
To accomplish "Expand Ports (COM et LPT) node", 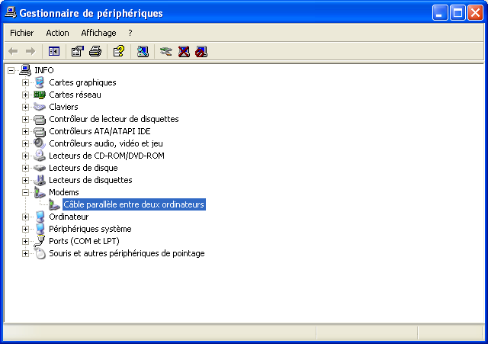I will [25, 241].
